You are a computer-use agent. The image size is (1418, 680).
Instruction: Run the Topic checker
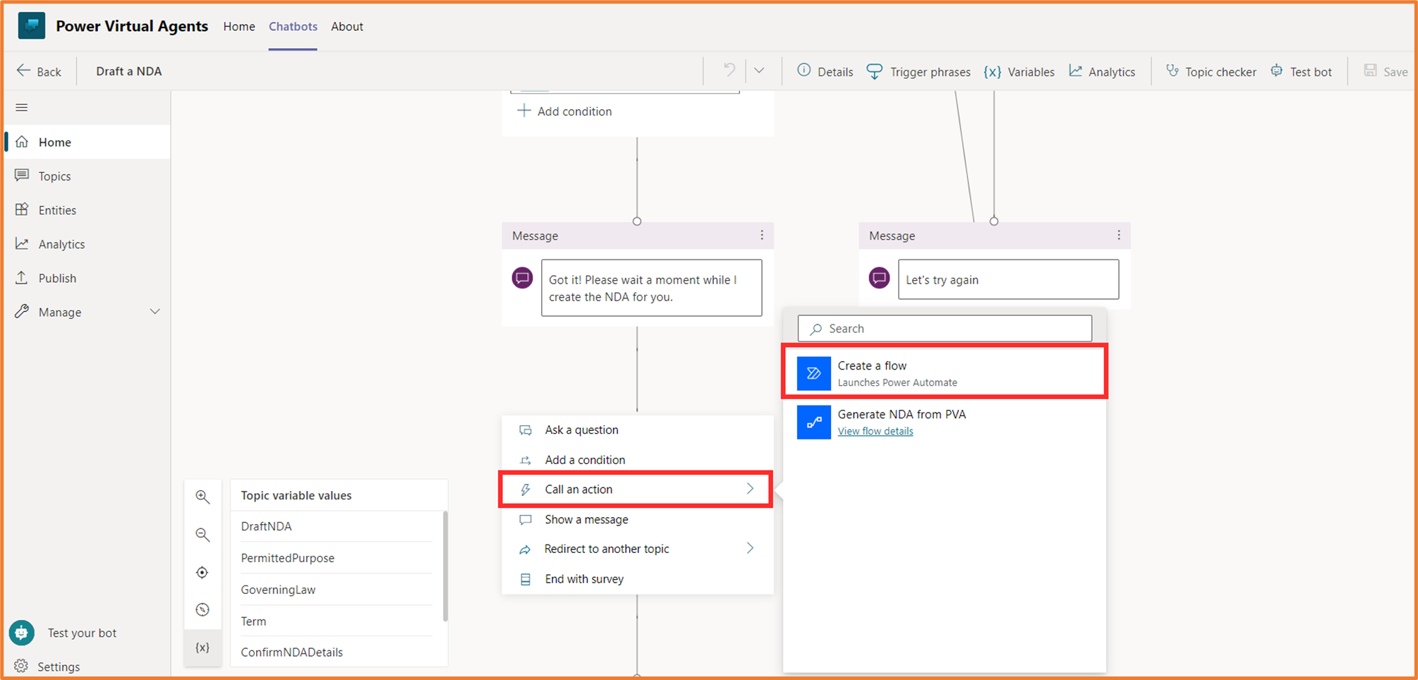pos(1211,71)
